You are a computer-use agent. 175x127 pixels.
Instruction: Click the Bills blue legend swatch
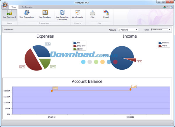coord(75,43)
